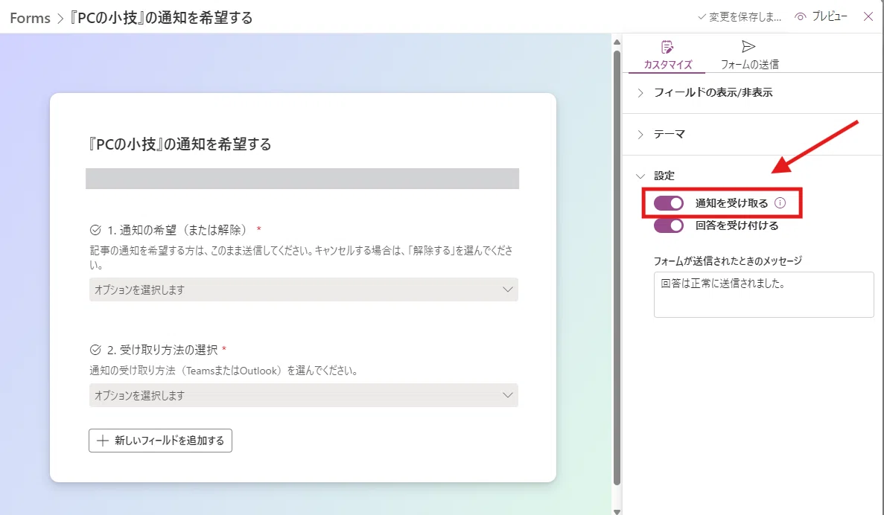Image resolution: width=884 pixels, height=515 pixels.
Task: Click scrollbar down arrow
Action: click(x=617, y=511)
